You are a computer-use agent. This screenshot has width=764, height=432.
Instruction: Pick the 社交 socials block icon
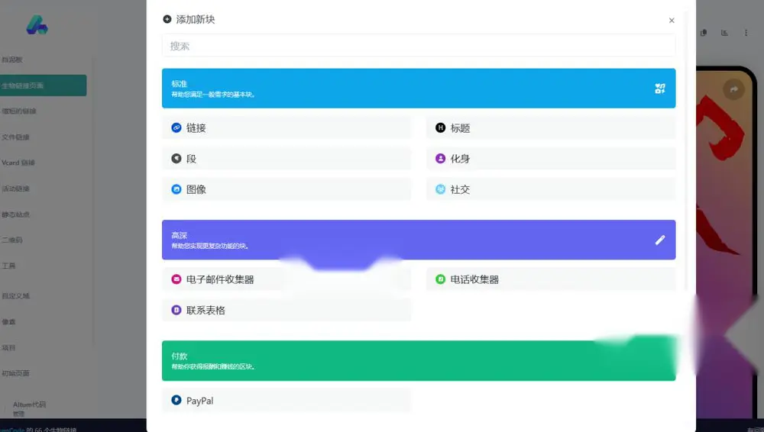point(441,189)
